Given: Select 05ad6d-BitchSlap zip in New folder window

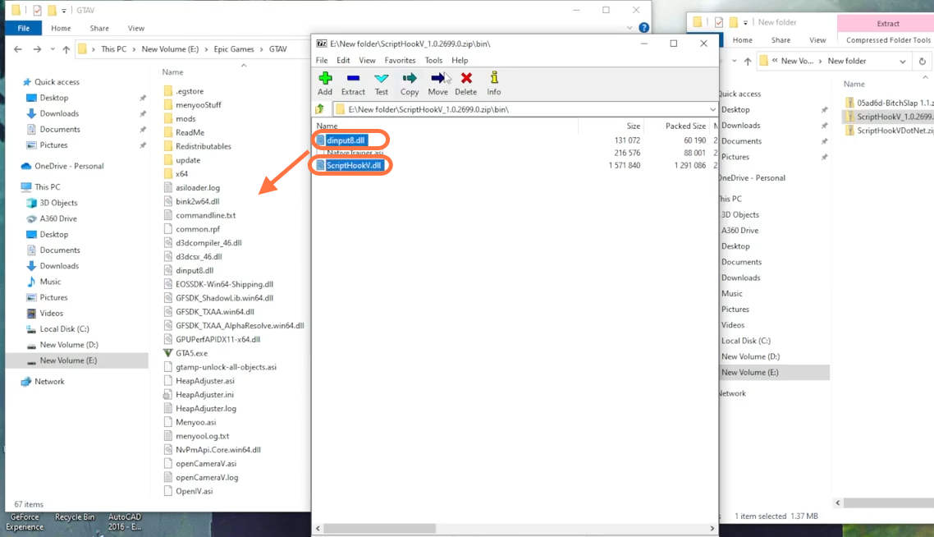Looking at the screenshot, I should (x=890, y=103).
